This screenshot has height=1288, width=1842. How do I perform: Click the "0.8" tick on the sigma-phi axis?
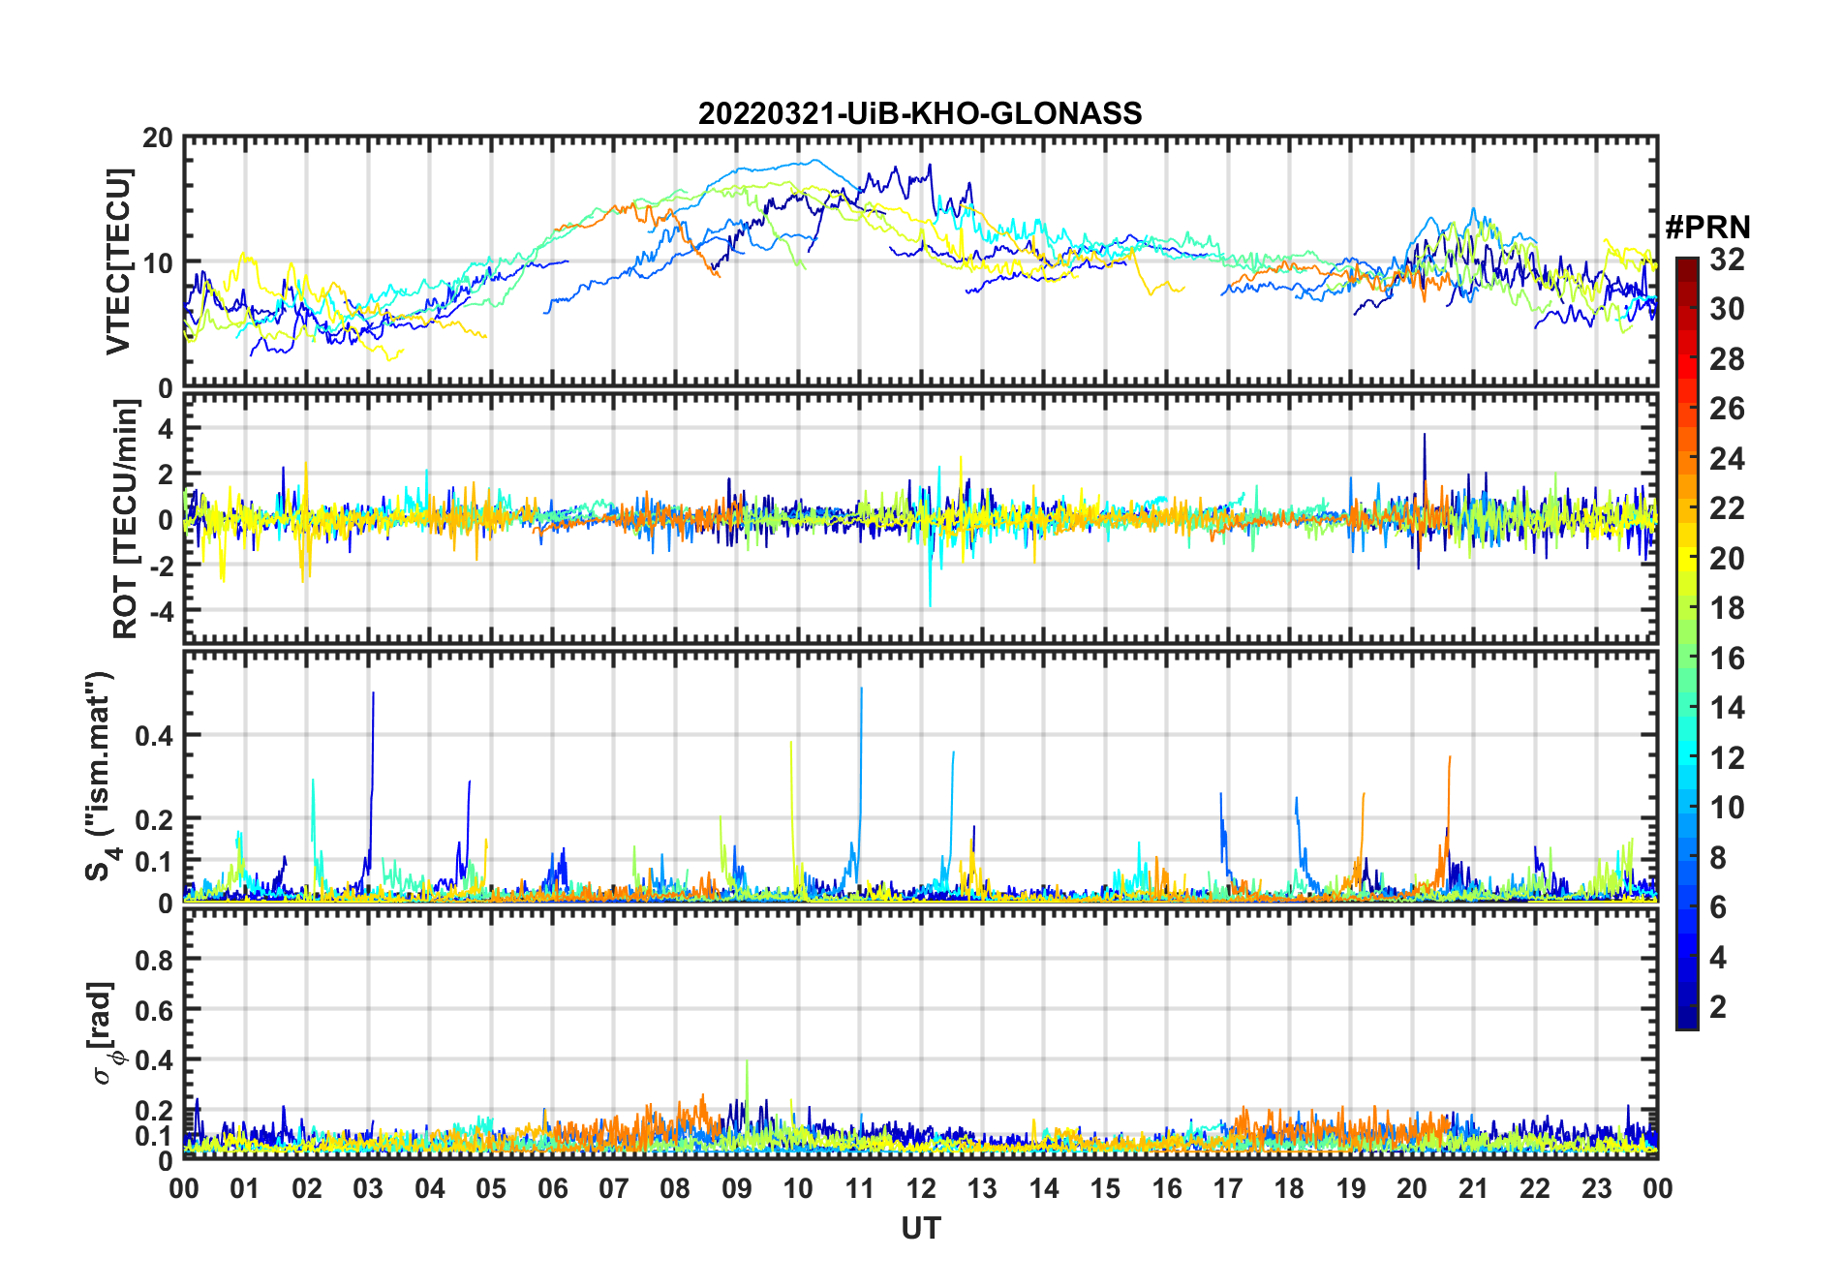155,960
